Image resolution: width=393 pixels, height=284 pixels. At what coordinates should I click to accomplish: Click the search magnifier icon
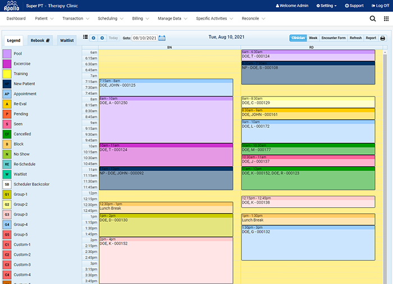tap(373, 19)
